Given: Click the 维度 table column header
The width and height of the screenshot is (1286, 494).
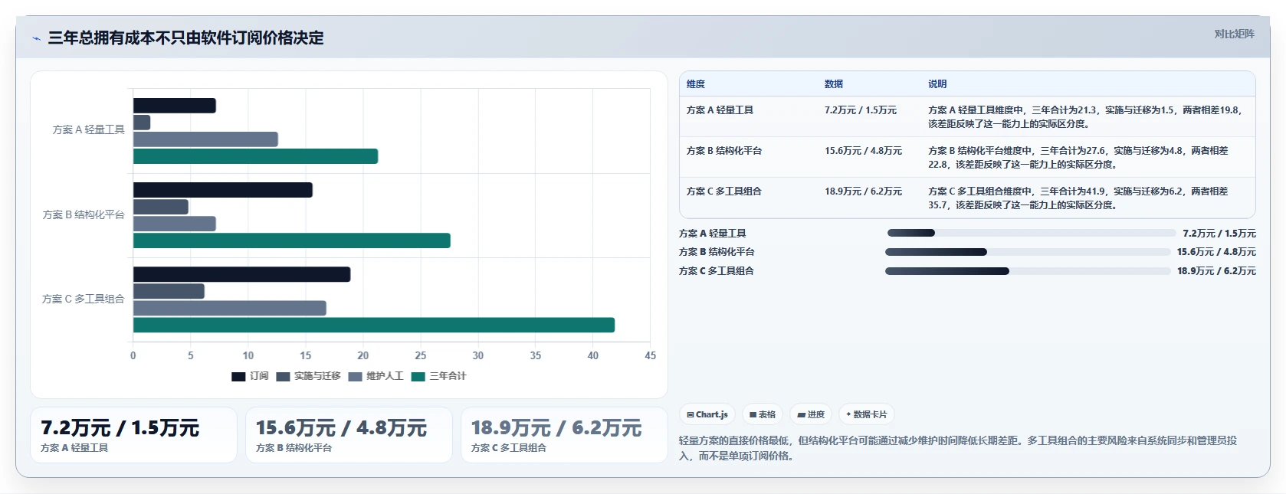Looking at the screenshot, I should [x=696, y=84].
